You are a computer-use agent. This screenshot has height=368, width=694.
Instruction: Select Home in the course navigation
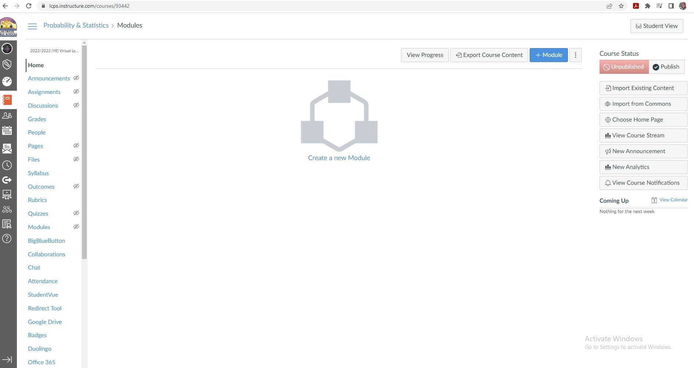[36, 65]
